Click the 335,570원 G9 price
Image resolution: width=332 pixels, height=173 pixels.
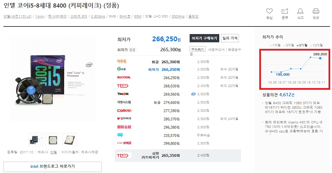point(171,136)
